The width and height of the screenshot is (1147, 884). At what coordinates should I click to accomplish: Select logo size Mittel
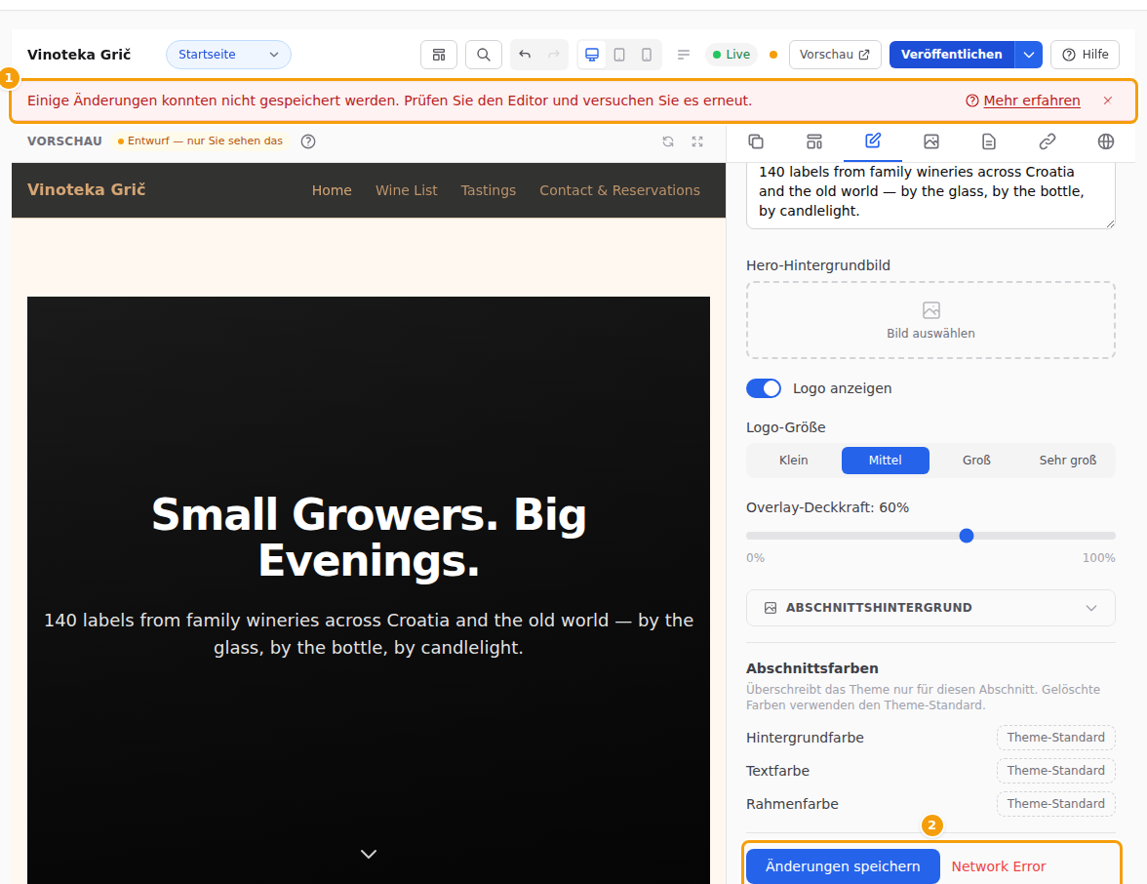pos(886,461)
